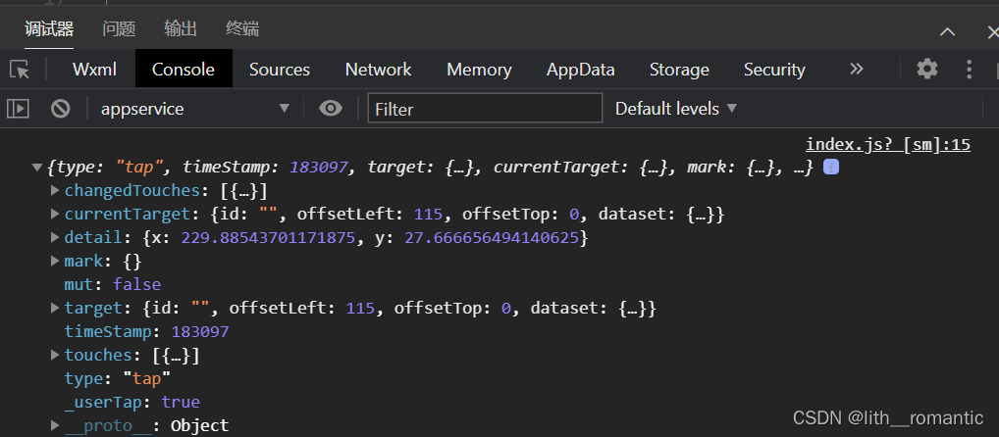Expand the currentTarget property

pyautogui.click(x=55, y=215)
